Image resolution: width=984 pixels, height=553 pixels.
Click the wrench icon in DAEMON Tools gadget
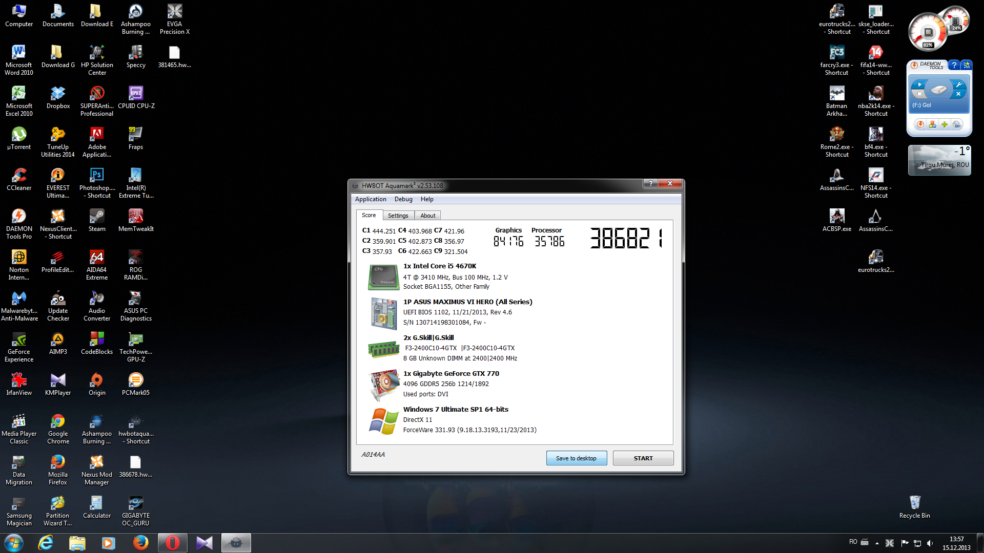click(x=958, y=84)
